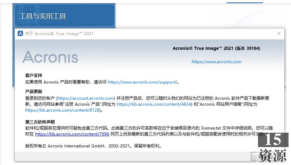Viewport: 291px width, 165px height.
Task: Click the version text 版本 39184
Action: pos(248,48)
